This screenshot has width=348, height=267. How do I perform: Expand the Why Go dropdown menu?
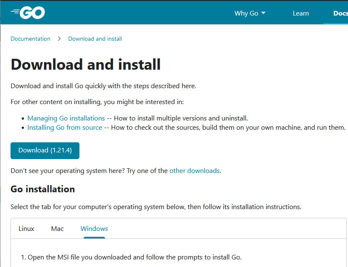(x=250, y=13)
